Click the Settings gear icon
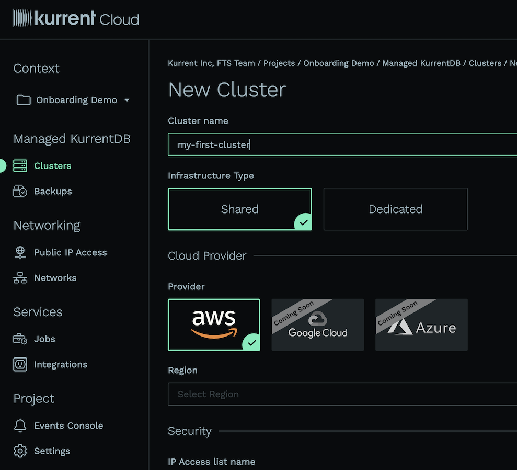This screenshot has height=470, width=517. tap(20, 451)
